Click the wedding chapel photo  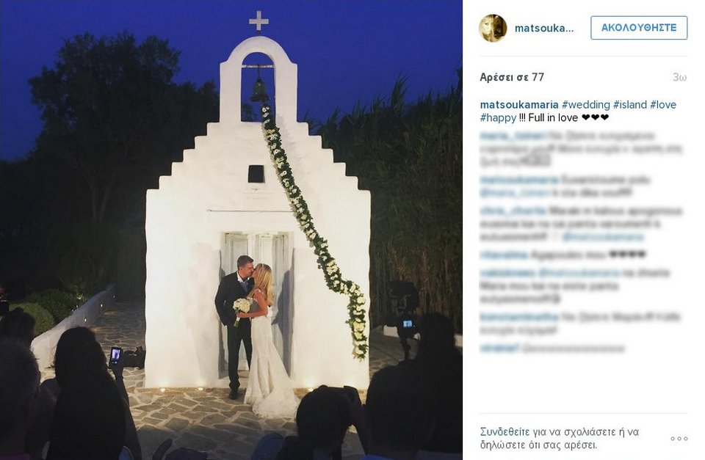(x=231, y=230)
